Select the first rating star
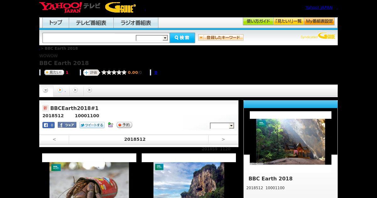The width and height of the screenshot is (377, 198). click(x=104, y=73)
